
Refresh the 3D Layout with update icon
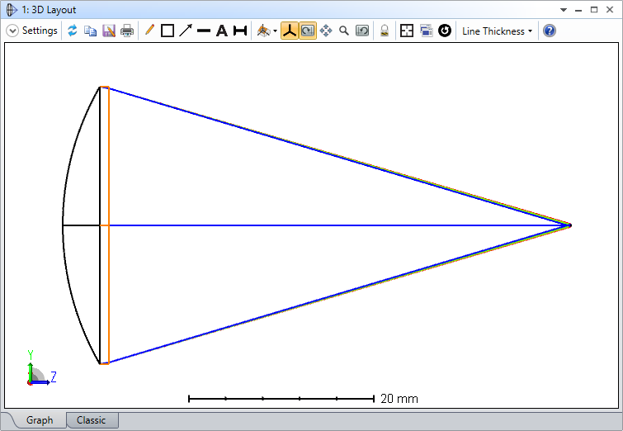[x=73, y=31]
